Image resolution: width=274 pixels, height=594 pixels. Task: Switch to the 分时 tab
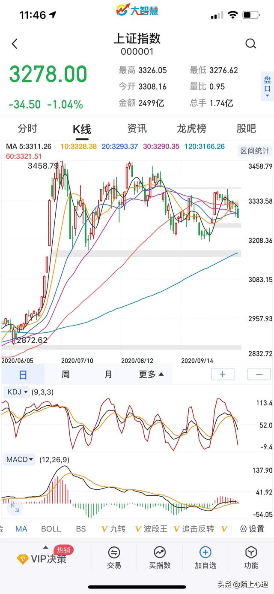point(27,128)
